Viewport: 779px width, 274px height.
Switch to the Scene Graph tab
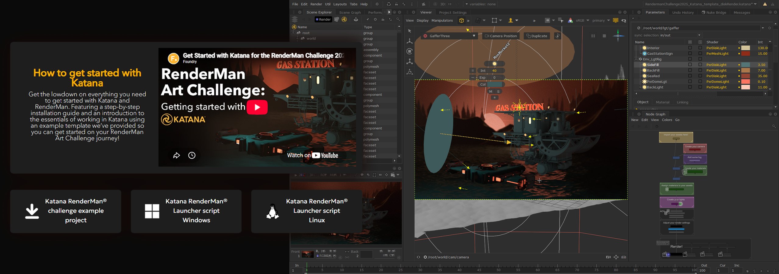(350, 12)
